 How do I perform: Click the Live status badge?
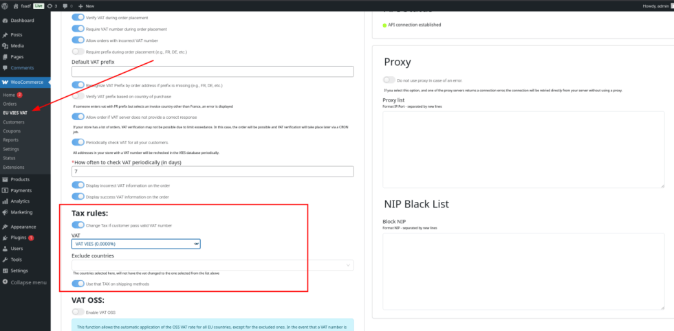click(x=39, y=6)
